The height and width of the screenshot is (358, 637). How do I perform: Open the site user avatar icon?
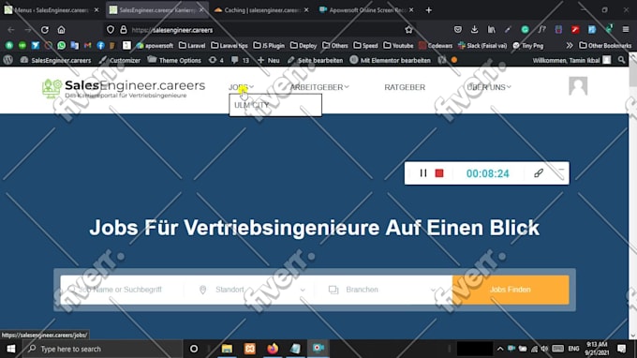[x=578, y=85]
